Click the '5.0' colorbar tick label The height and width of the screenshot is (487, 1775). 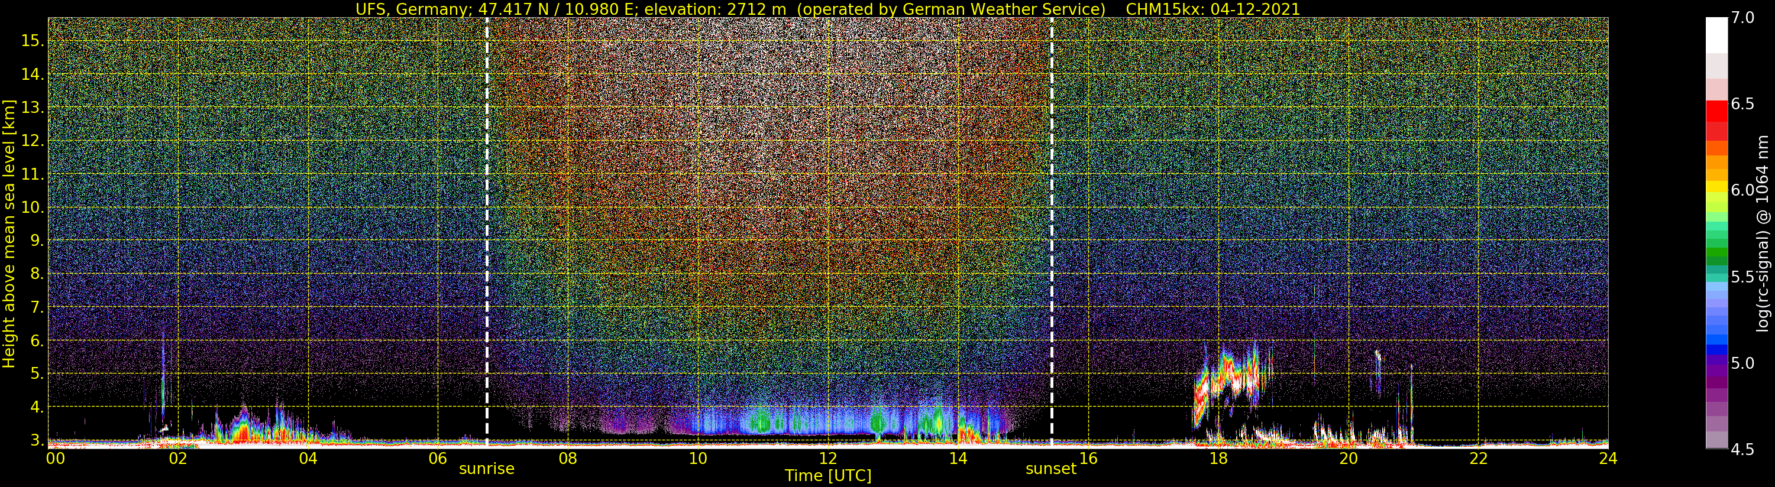1742,363
